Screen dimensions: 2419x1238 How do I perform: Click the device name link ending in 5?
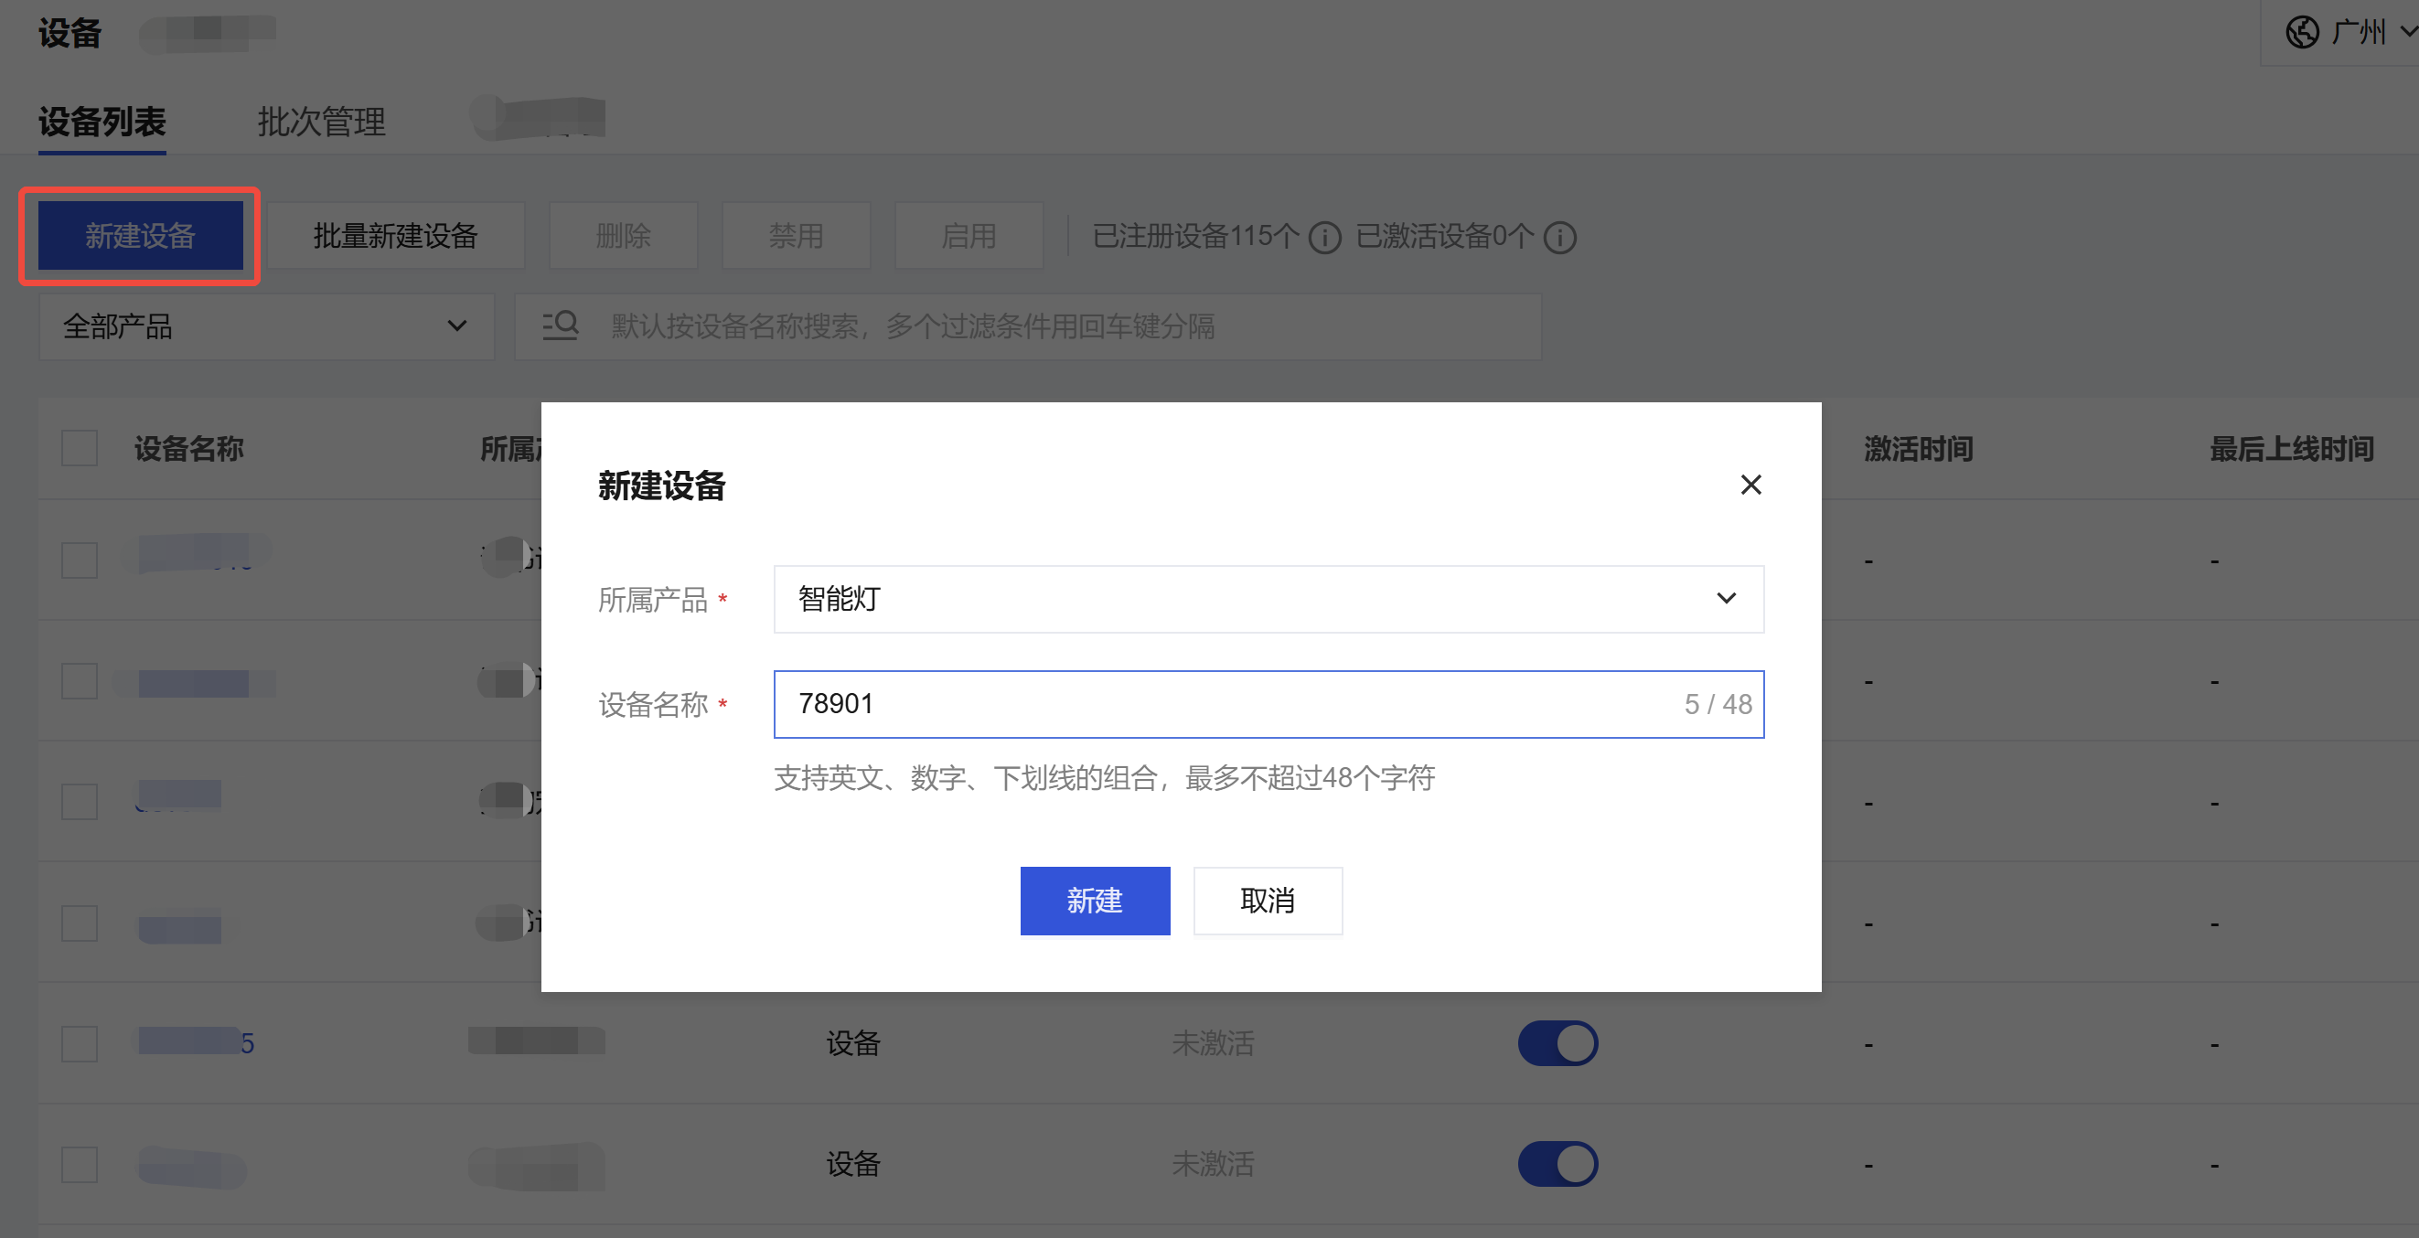(198, 1042)
